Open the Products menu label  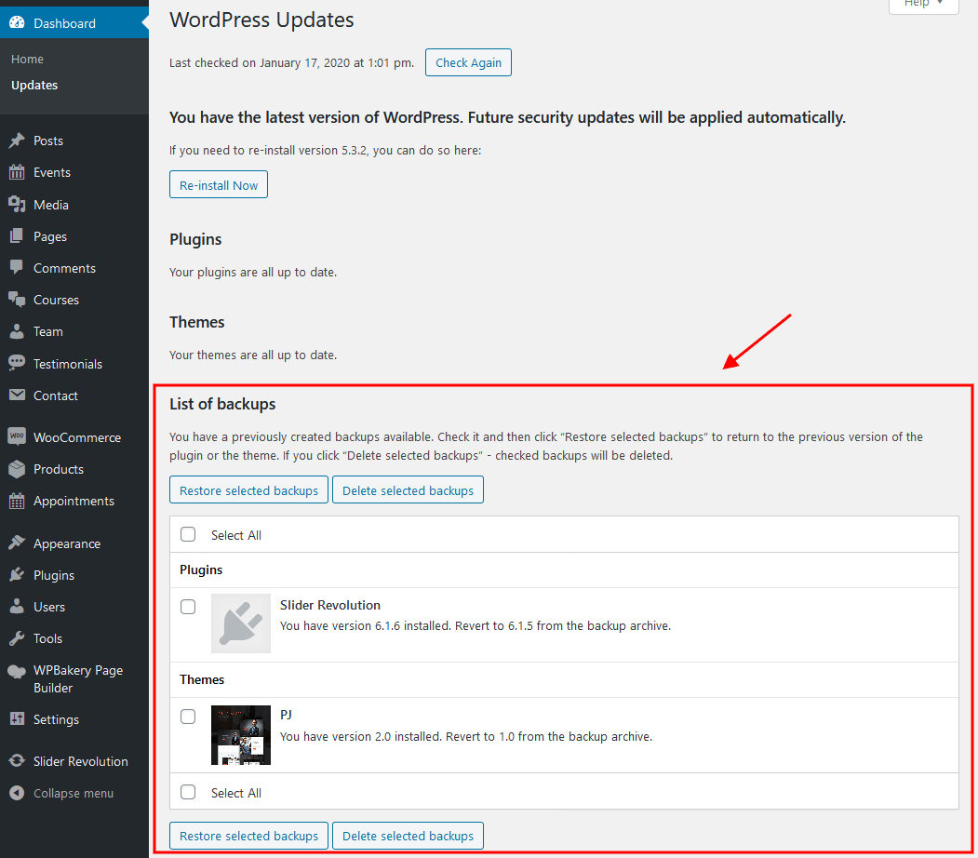point(59,469)
